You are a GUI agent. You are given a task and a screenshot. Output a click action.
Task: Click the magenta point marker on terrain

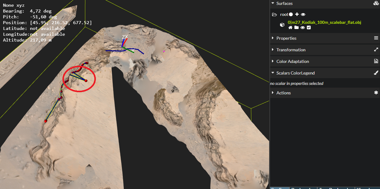(x=164, y=51)
